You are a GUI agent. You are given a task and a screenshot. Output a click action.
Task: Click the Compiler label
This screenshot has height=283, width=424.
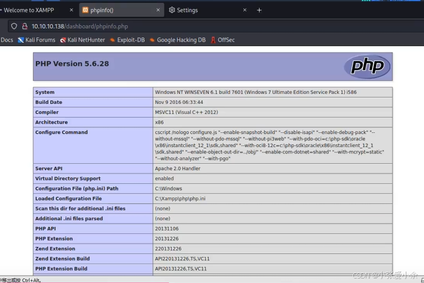click(47, 112)
